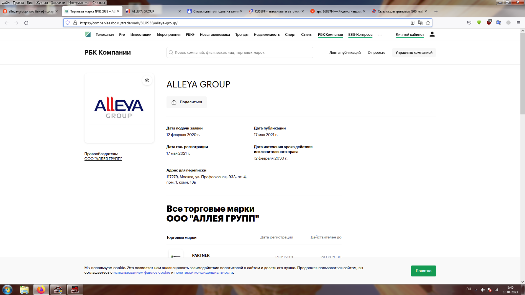Image resolution: width=525 pixels, height=295 pixels.
Task: Open the ESG Конгресс link
Action: pos(360,34)
